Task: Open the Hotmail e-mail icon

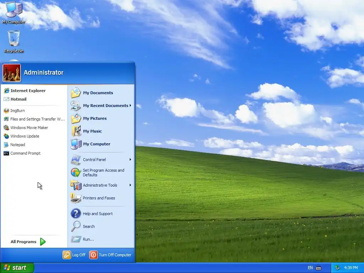Action: [6, 99]
